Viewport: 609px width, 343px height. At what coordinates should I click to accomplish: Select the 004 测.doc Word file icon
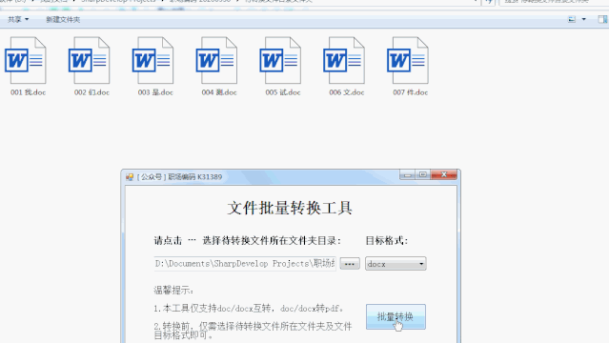216,60
